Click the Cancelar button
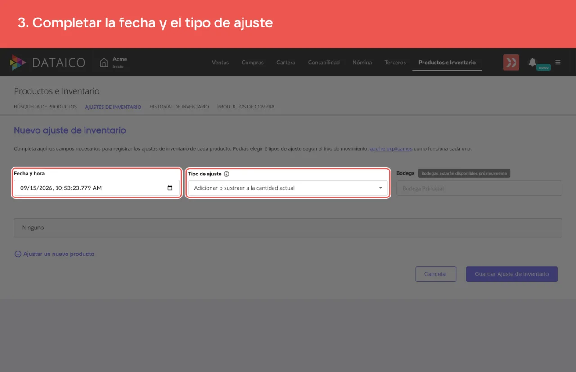Image resolution: width=576 pixels, height=372 pixels. 436,274
